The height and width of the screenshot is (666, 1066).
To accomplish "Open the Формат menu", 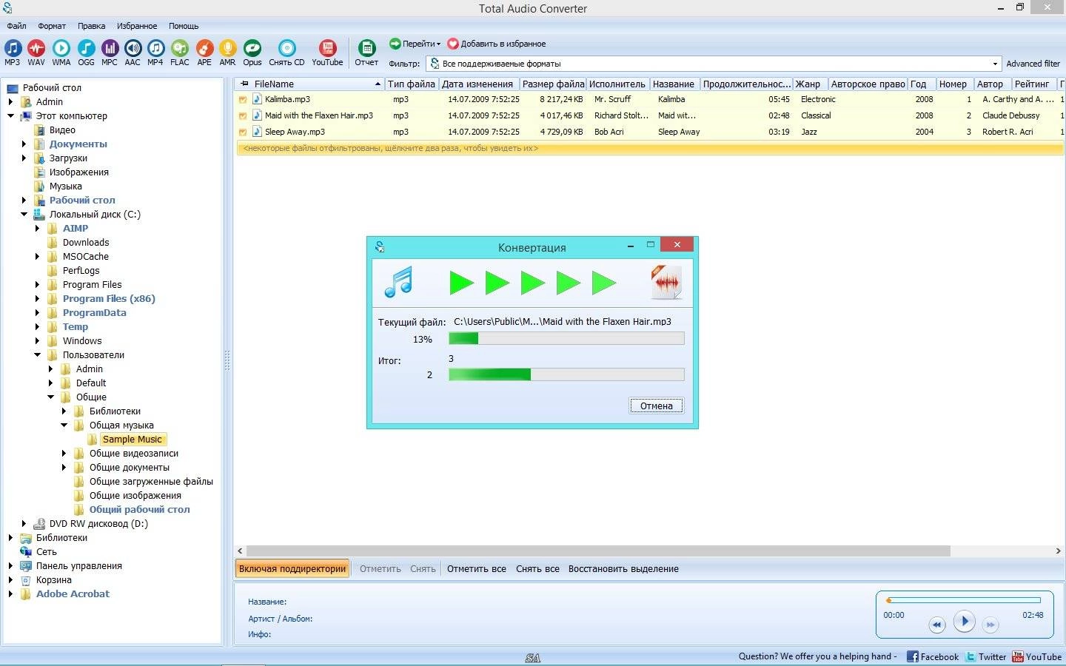I will click(x=52, y=26).
